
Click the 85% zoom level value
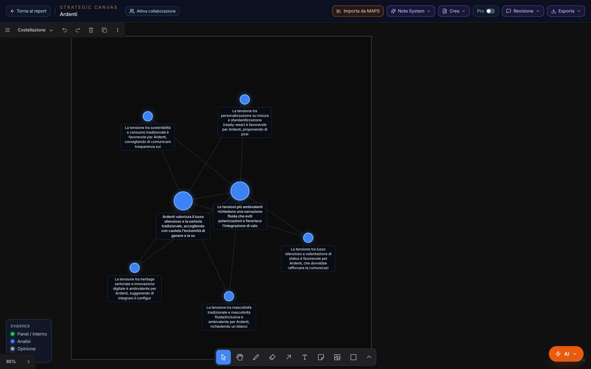[x=11, y=362]
